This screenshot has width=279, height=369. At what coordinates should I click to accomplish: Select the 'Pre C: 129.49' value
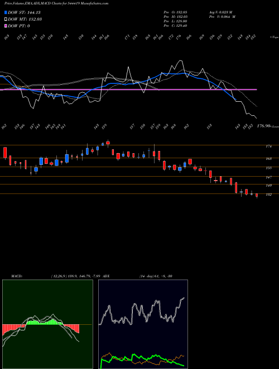pyautogui.click(x=175, y=26)
